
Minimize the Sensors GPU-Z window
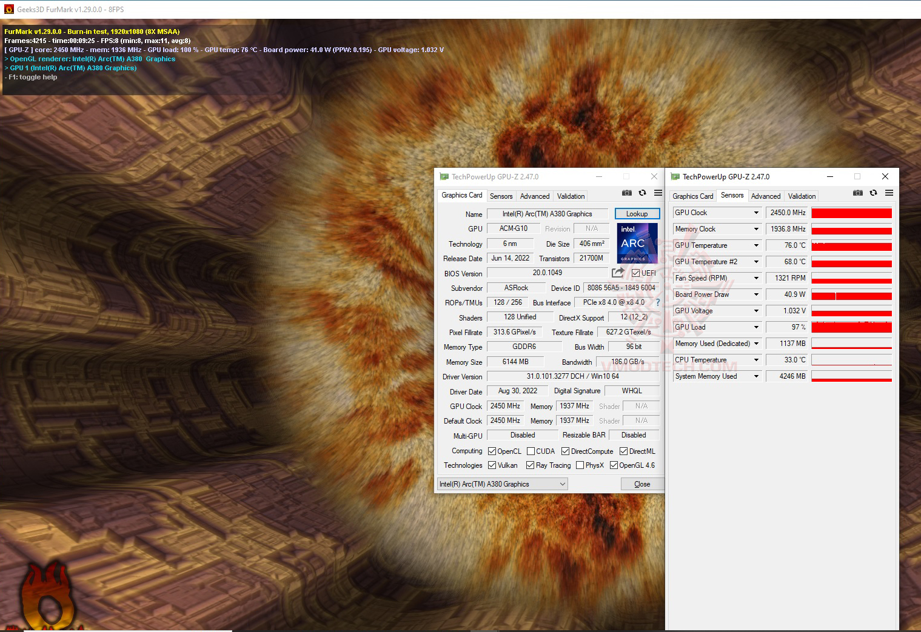pos(829,176)
